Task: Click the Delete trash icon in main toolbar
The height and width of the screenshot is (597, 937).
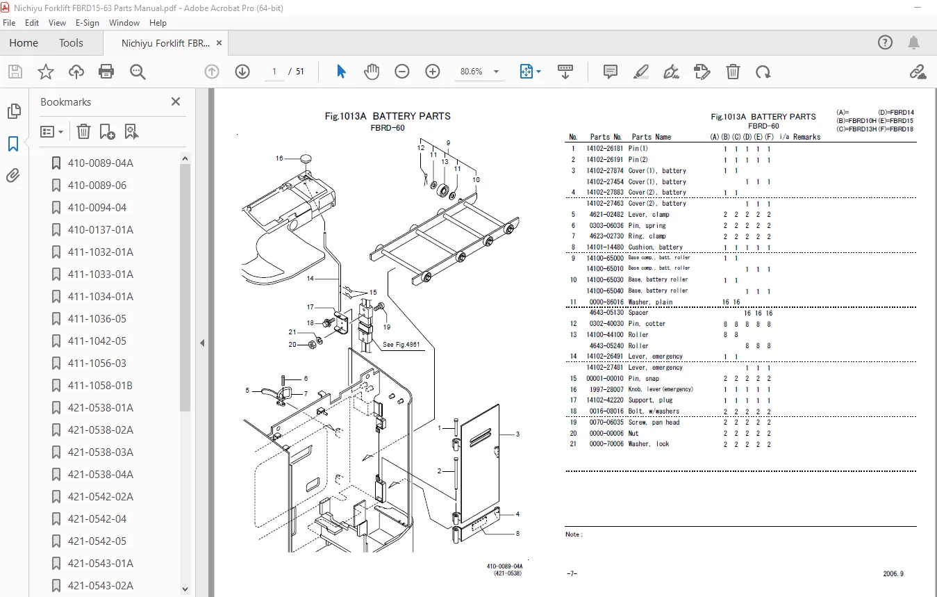Action: tap(733, 72)
